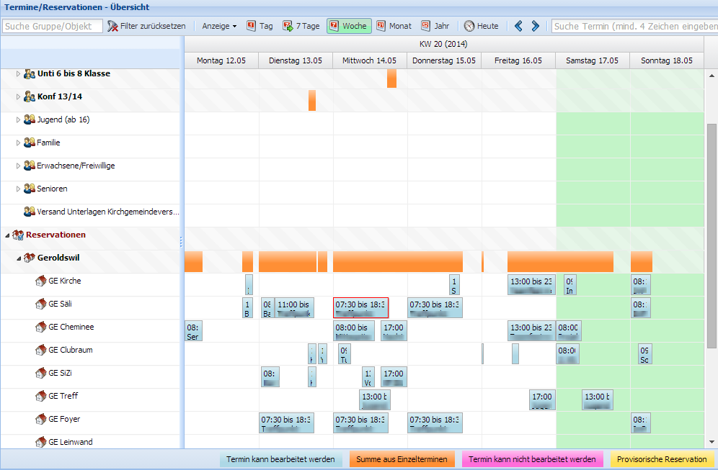This screenshot has height=470, width=718.
Task: Select the Woche week view
Action: tap(349, 26)
